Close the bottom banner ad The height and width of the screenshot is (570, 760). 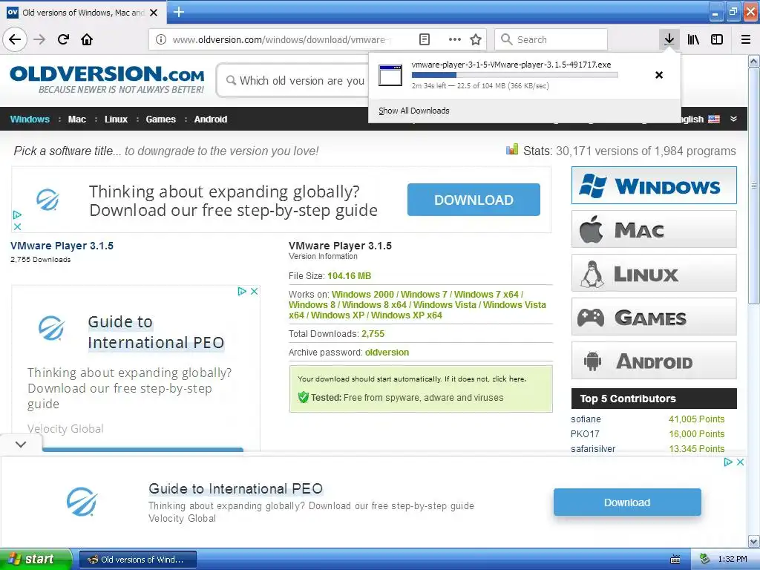(740, 462)
